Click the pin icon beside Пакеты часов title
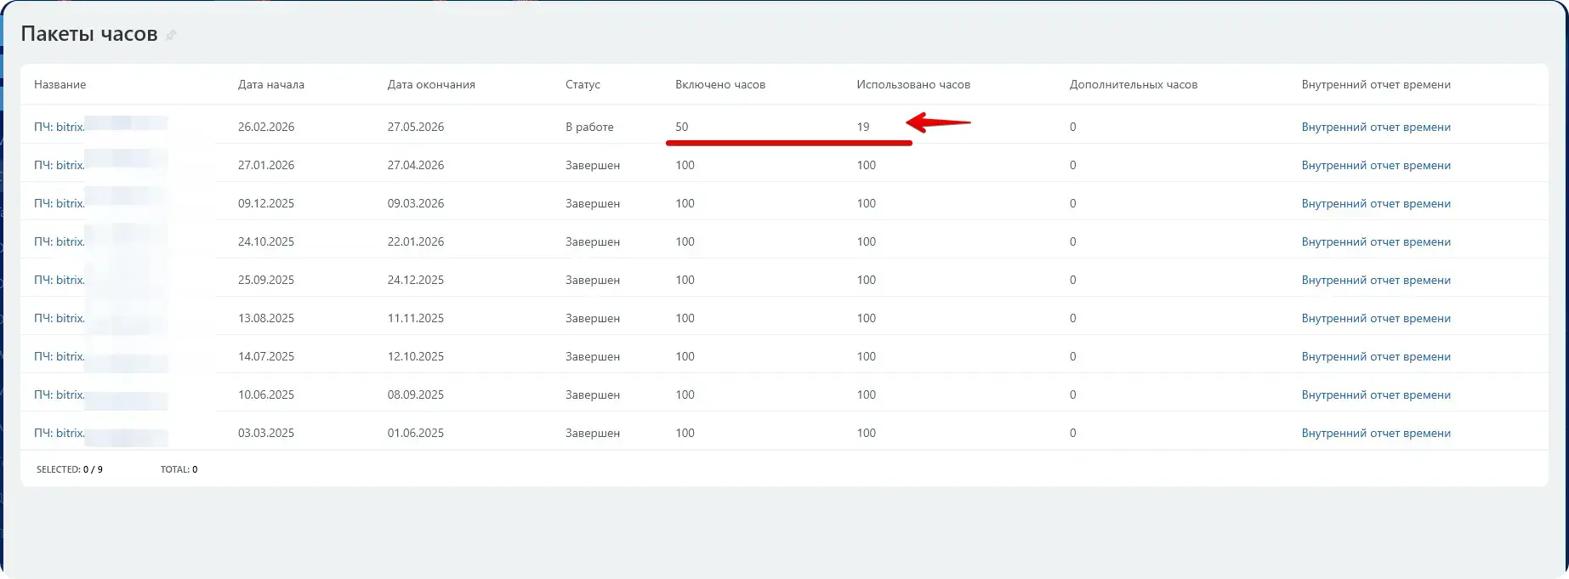 pyautogui.click(x=171, y=35)
